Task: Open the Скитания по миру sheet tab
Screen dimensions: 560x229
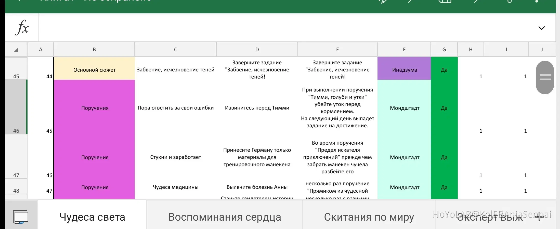Action: 369,217
